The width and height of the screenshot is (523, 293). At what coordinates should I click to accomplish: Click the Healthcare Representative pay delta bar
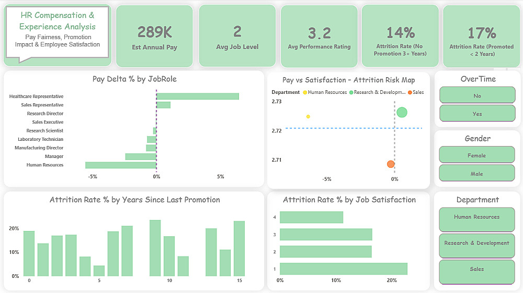(198, 96)
